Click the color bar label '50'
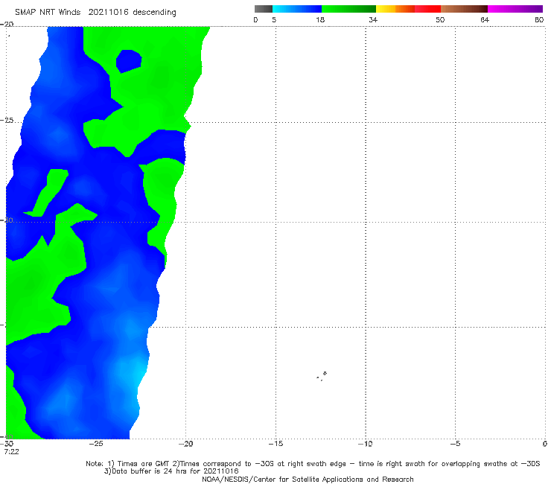Screen dimensions: 551x484 (440, 20)
